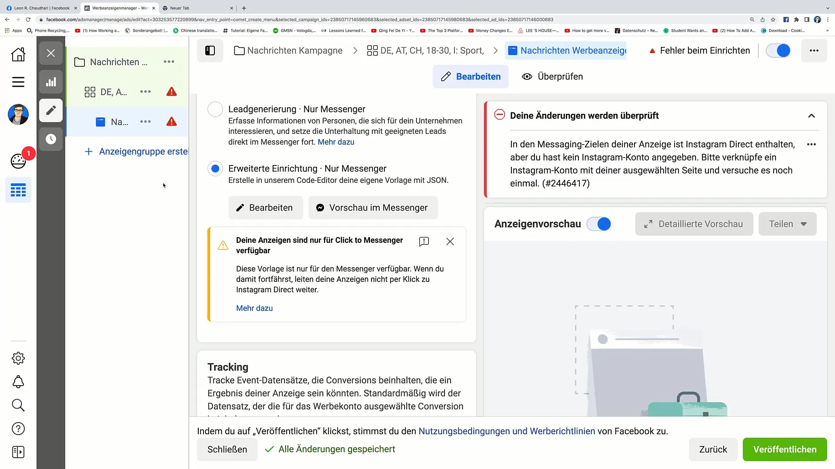Viewport: 835px width, 469px height.
Task: Toggle the ad on/off switch at top
Action: pyautogui.click(x=778, y=50)
